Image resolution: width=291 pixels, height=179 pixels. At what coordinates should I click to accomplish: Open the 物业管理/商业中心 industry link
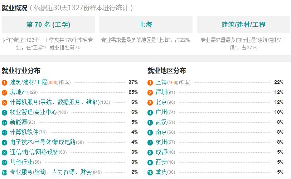pyautogui.click(x=33, y=112)
